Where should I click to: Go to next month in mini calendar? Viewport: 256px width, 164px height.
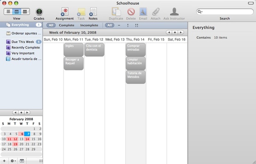[x=27, y=112]
